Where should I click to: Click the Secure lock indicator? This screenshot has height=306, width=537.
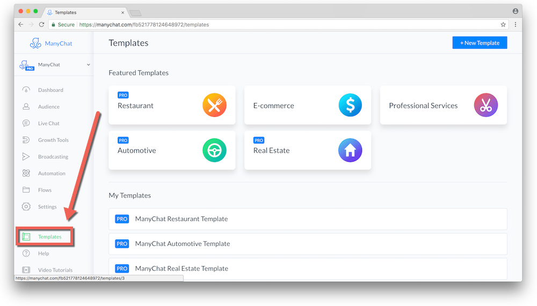(x=63, y=25)
